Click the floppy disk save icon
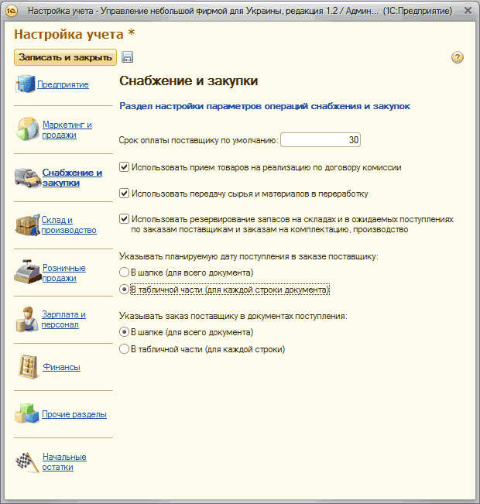The width and height of the screenshot is (480, 504). pos(127,57)
